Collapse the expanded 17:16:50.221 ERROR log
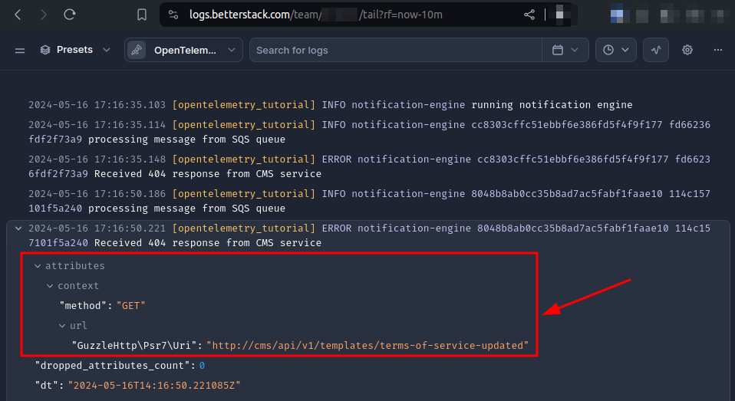The height and width of the screenshot is (401, 735). point(18,228)
